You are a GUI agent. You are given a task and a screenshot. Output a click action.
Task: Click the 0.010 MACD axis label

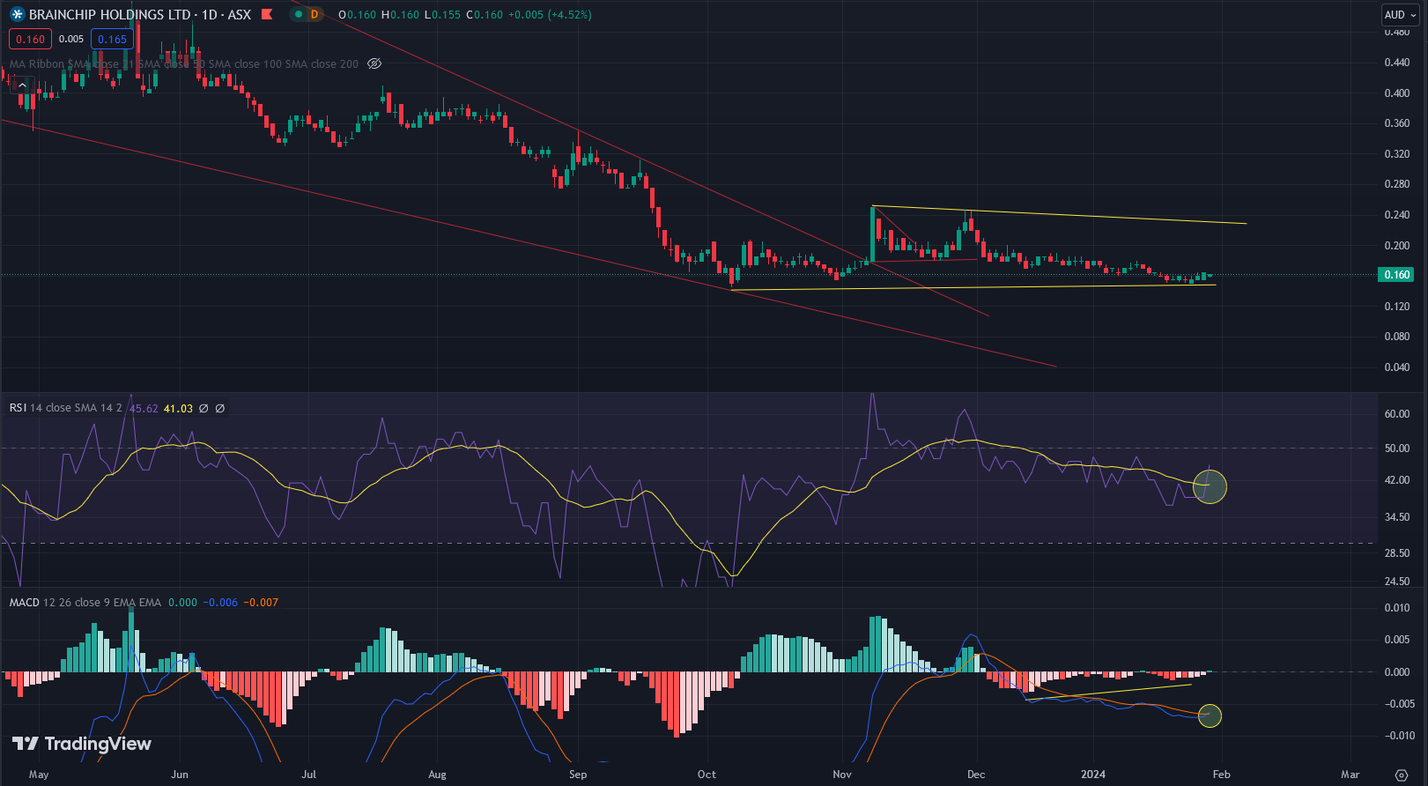pos(1397,608)
